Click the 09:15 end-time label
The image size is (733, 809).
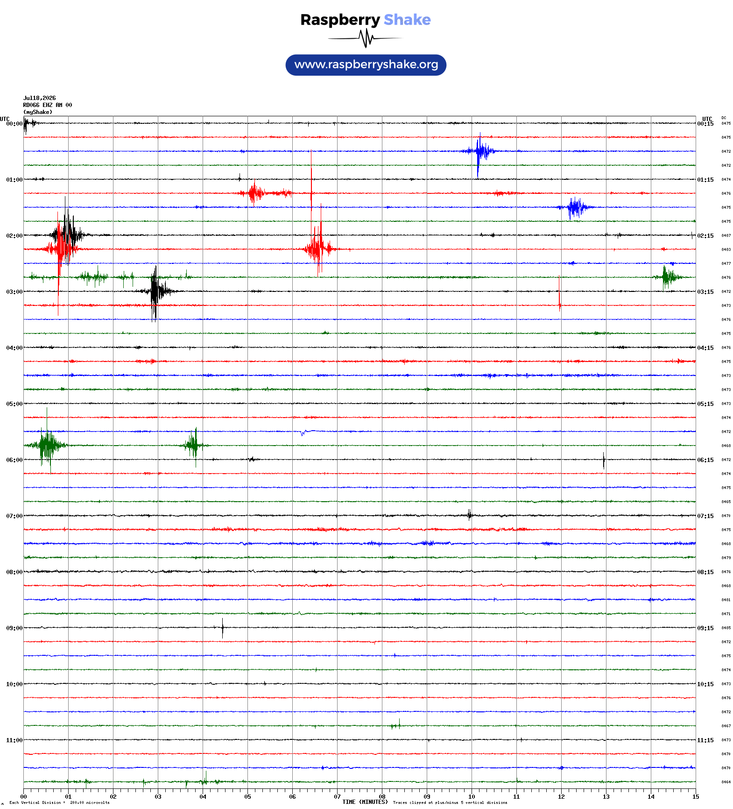705,628
